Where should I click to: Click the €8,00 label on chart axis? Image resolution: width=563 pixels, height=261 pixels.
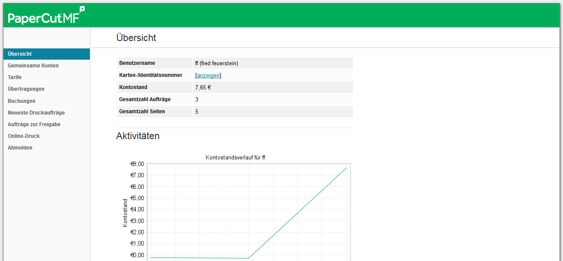[x=137, y=164]
